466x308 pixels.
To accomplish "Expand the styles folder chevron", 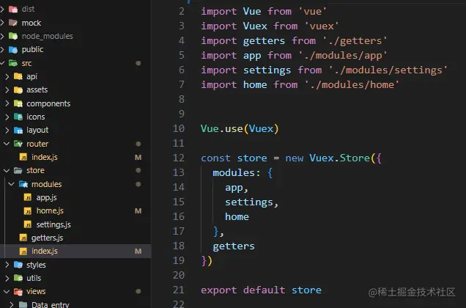I will click(x=7, y=265).
